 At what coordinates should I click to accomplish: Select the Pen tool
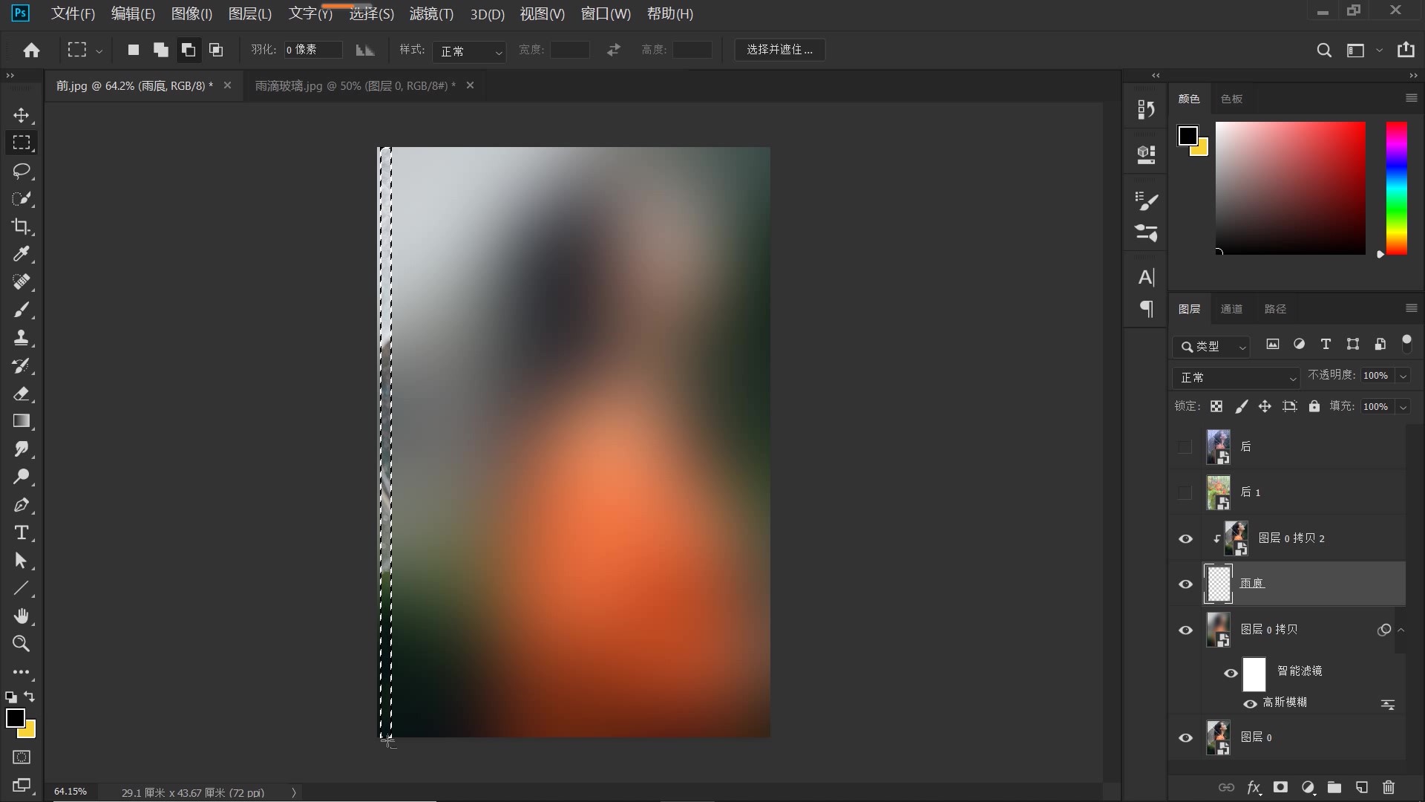[22, 505]
